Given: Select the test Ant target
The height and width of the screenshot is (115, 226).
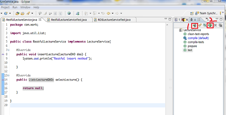Looking at the screenshot, I should click(x=188, y=50).
